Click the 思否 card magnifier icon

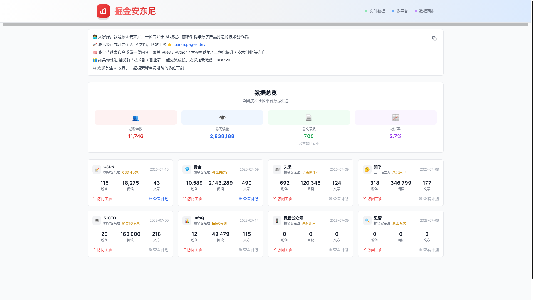tap(367, 221)
